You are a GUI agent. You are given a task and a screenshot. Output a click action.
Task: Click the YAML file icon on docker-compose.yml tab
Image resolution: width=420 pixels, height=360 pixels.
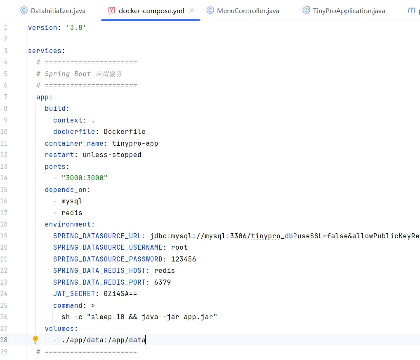click(112, 11)
